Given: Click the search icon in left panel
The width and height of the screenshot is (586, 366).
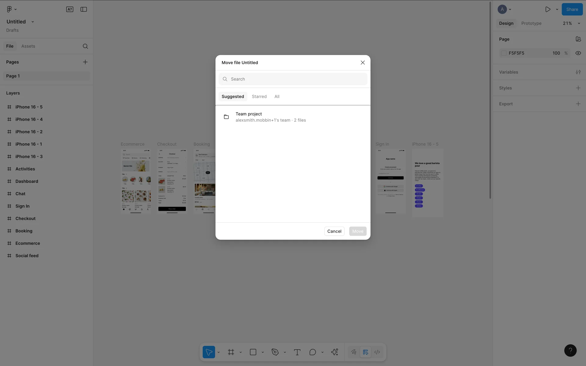Looking at the screenshot, I should pyautogui.click(x=85, y=46).
